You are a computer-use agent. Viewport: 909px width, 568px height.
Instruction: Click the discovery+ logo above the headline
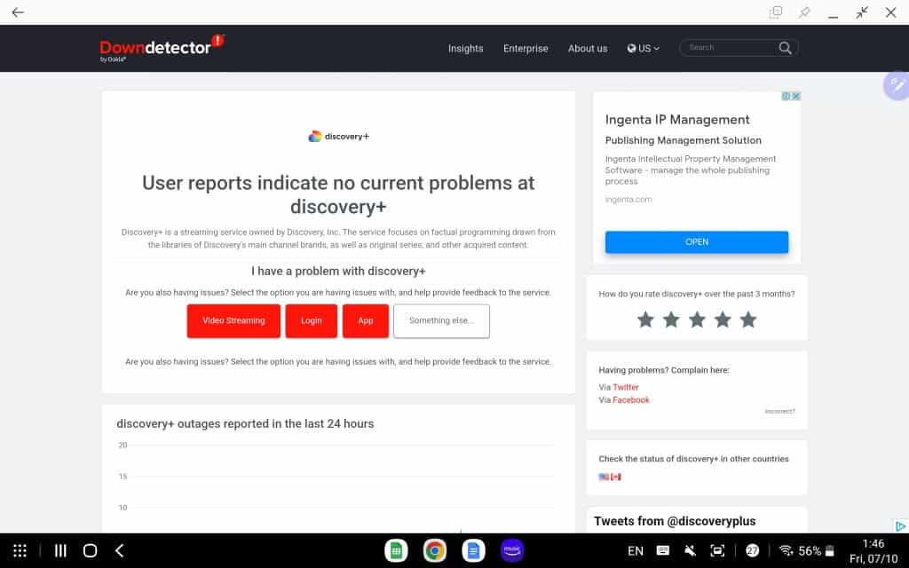click(338, 136)
